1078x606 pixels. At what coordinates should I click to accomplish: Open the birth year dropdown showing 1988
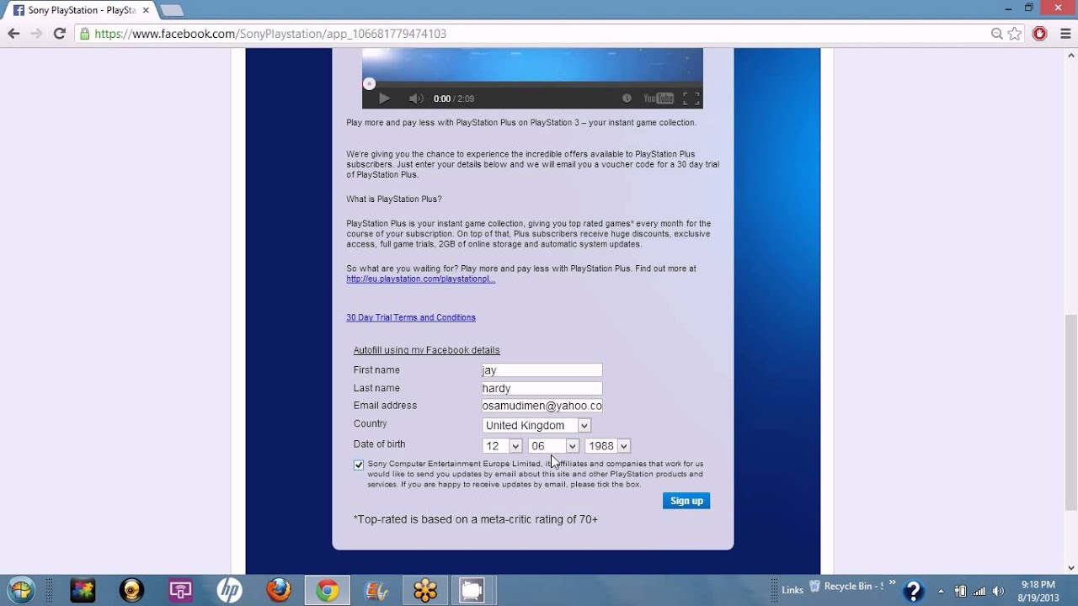[x=607, y=446]
